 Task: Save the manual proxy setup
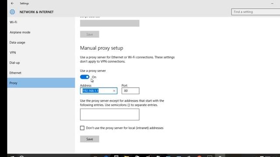click(89, 139)
